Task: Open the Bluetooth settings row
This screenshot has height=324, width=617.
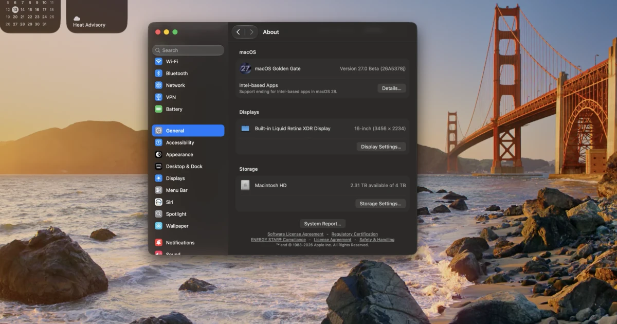Action: point(188,73)
